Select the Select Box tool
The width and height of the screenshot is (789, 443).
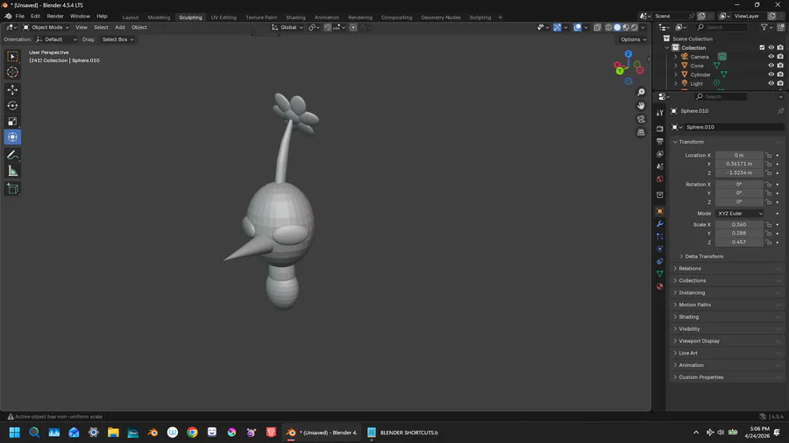click(x=12, y=56)
